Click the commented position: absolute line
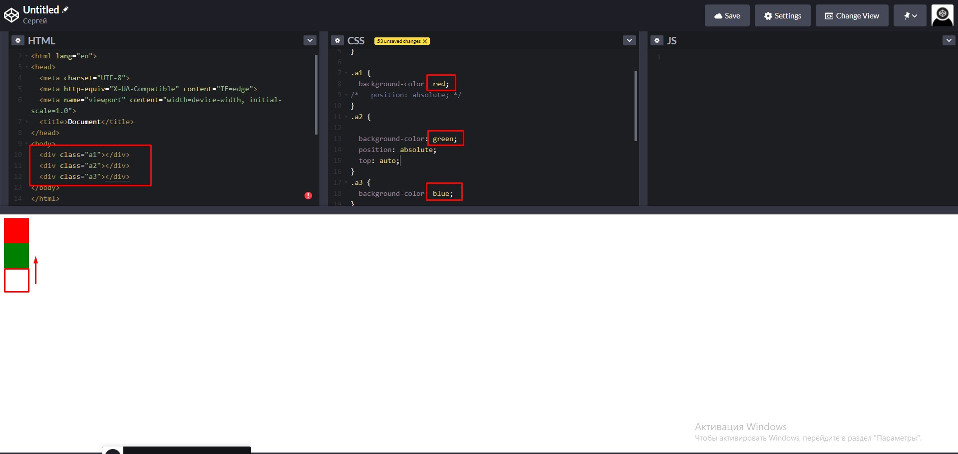Image resolution: width=958 pixels, height=454 pixels. (406, 95)
